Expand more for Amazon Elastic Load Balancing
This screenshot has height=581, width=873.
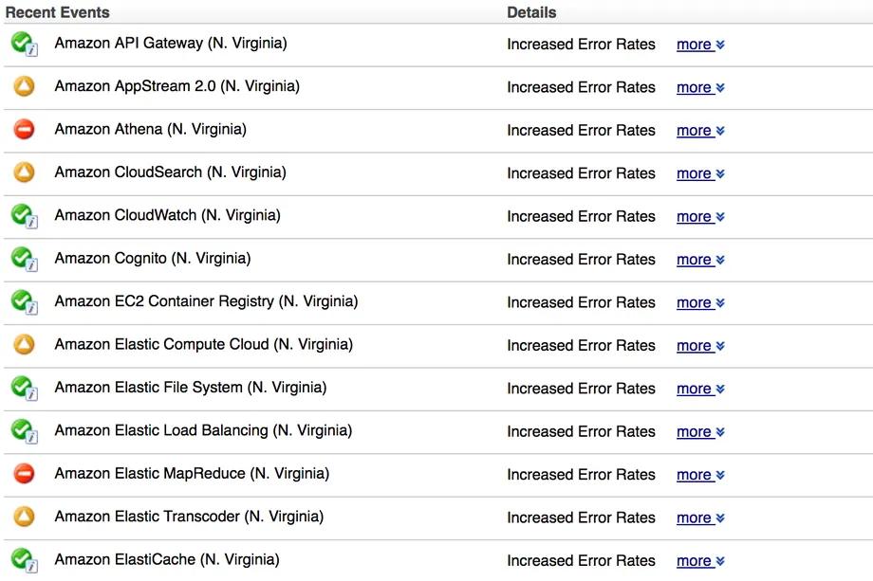tap(700, 432)
